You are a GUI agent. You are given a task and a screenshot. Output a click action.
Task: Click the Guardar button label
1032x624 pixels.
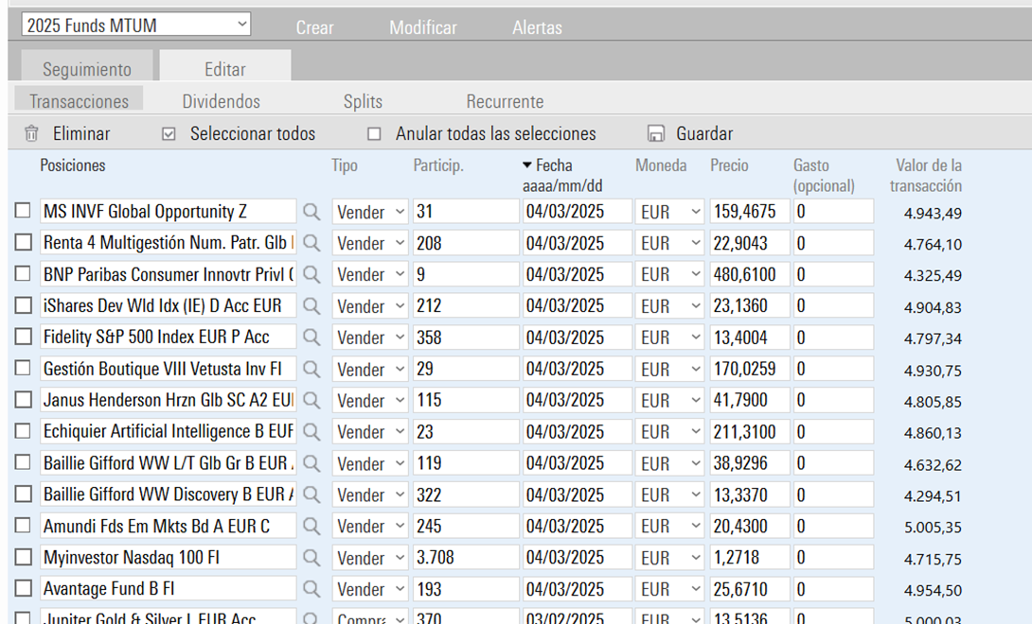point(704,133)
